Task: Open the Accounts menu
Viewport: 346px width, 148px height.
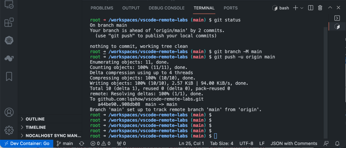Action: (9, 112)
